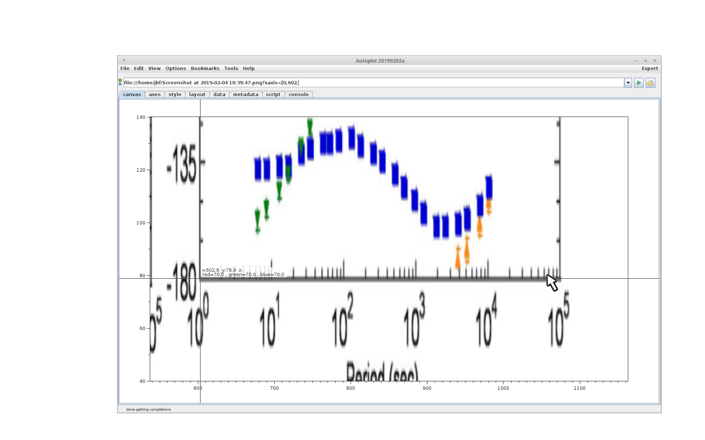Open the View menu
Screen dimensions: 705x440
[154, 69]
